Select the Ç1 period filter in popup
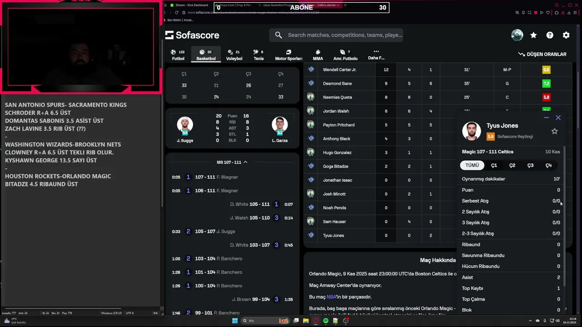582x327 pixels. [494, 165]
